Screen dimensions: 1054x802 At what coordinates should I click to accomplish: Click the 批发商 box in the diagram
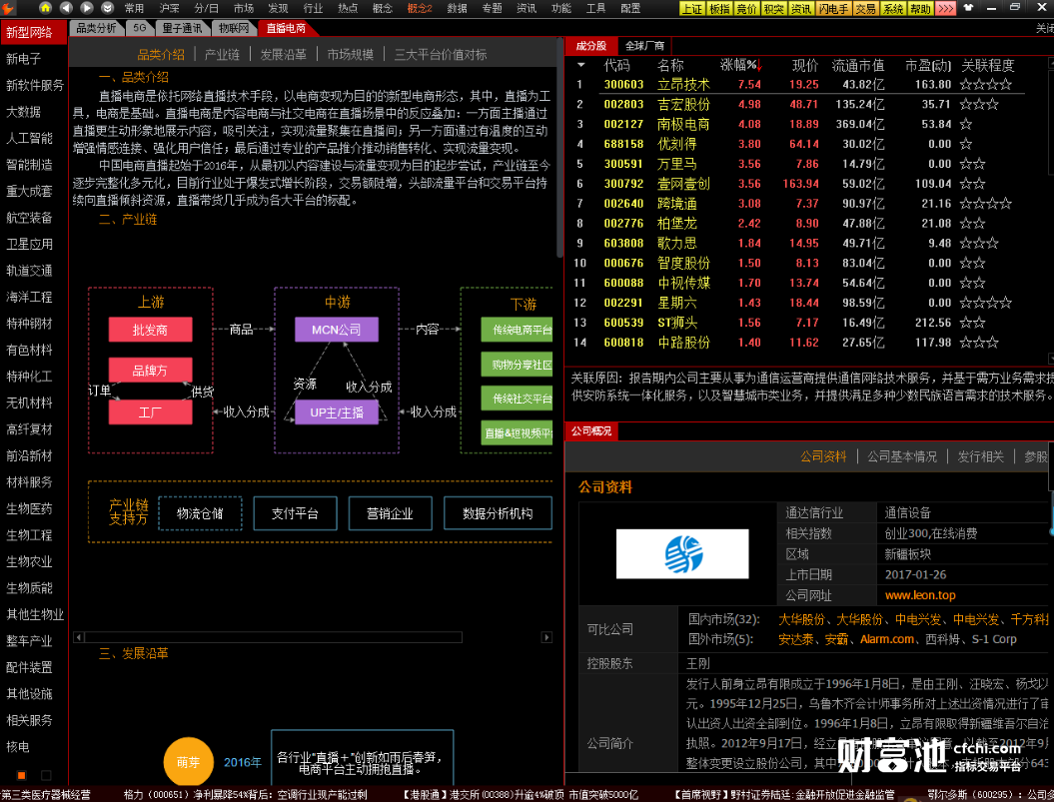tap(150, 330)
